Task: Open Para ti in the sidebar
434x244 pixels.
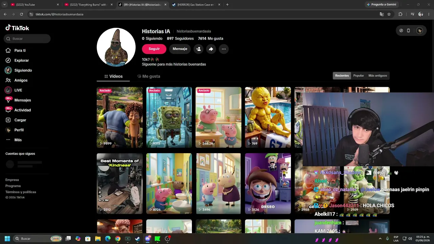Action: tap(20, 50)
